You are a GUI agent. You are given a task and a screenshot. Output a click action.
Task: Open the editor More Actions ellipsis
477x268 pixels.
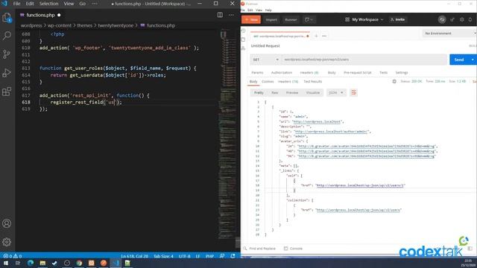pos(231,15)
